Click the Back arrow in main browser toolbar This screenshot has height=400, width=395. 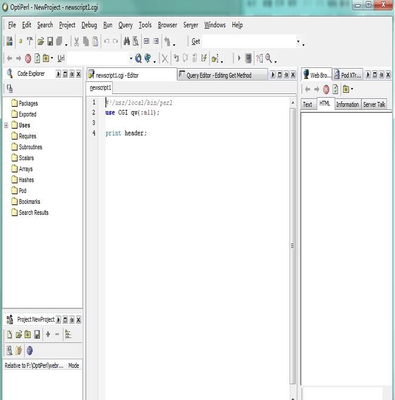[x=10, y=58]
